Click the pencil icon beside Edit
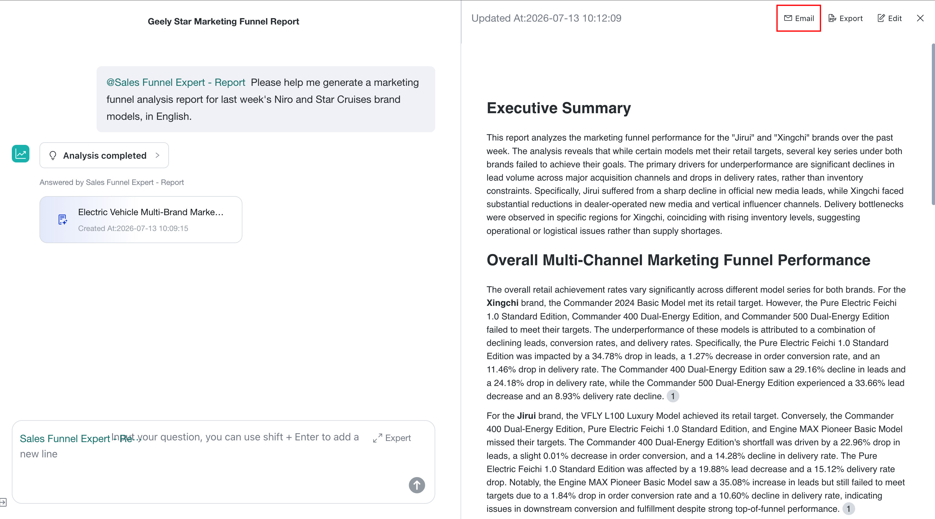 tap(881, 18)
